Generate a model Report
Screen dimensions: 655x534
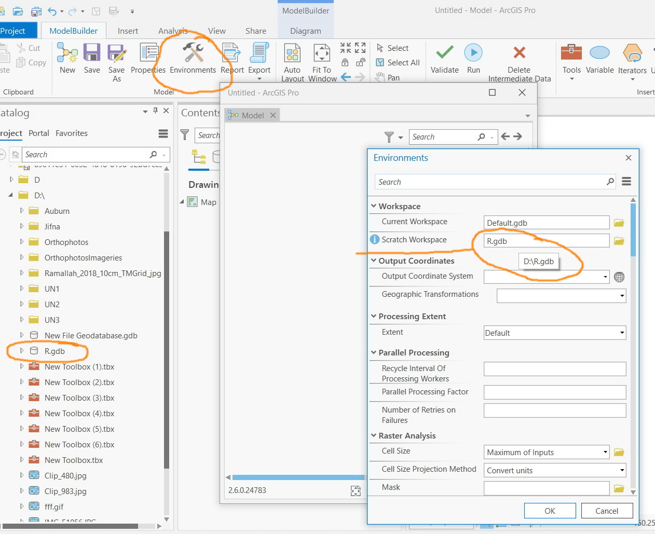tap(232, 58)
